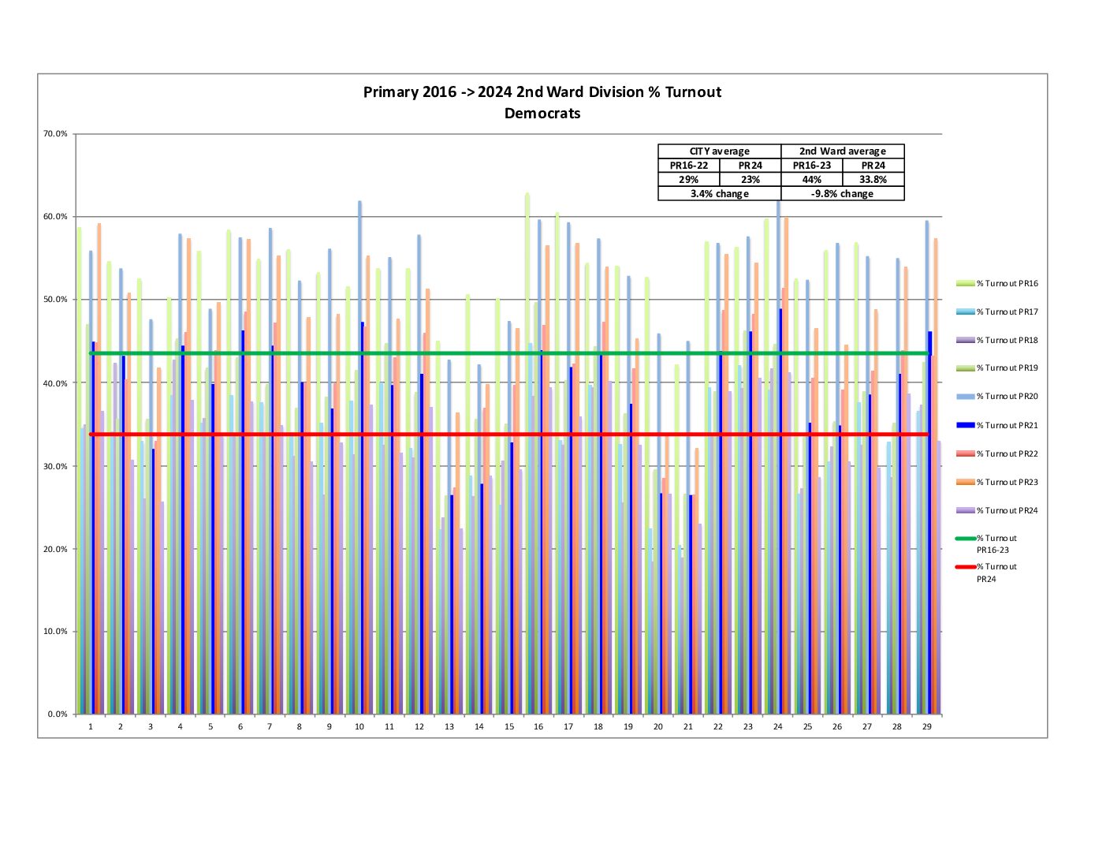Click the 29% table cell
The width and height of the screenshot is (1110, 858).
pos(689,180)
